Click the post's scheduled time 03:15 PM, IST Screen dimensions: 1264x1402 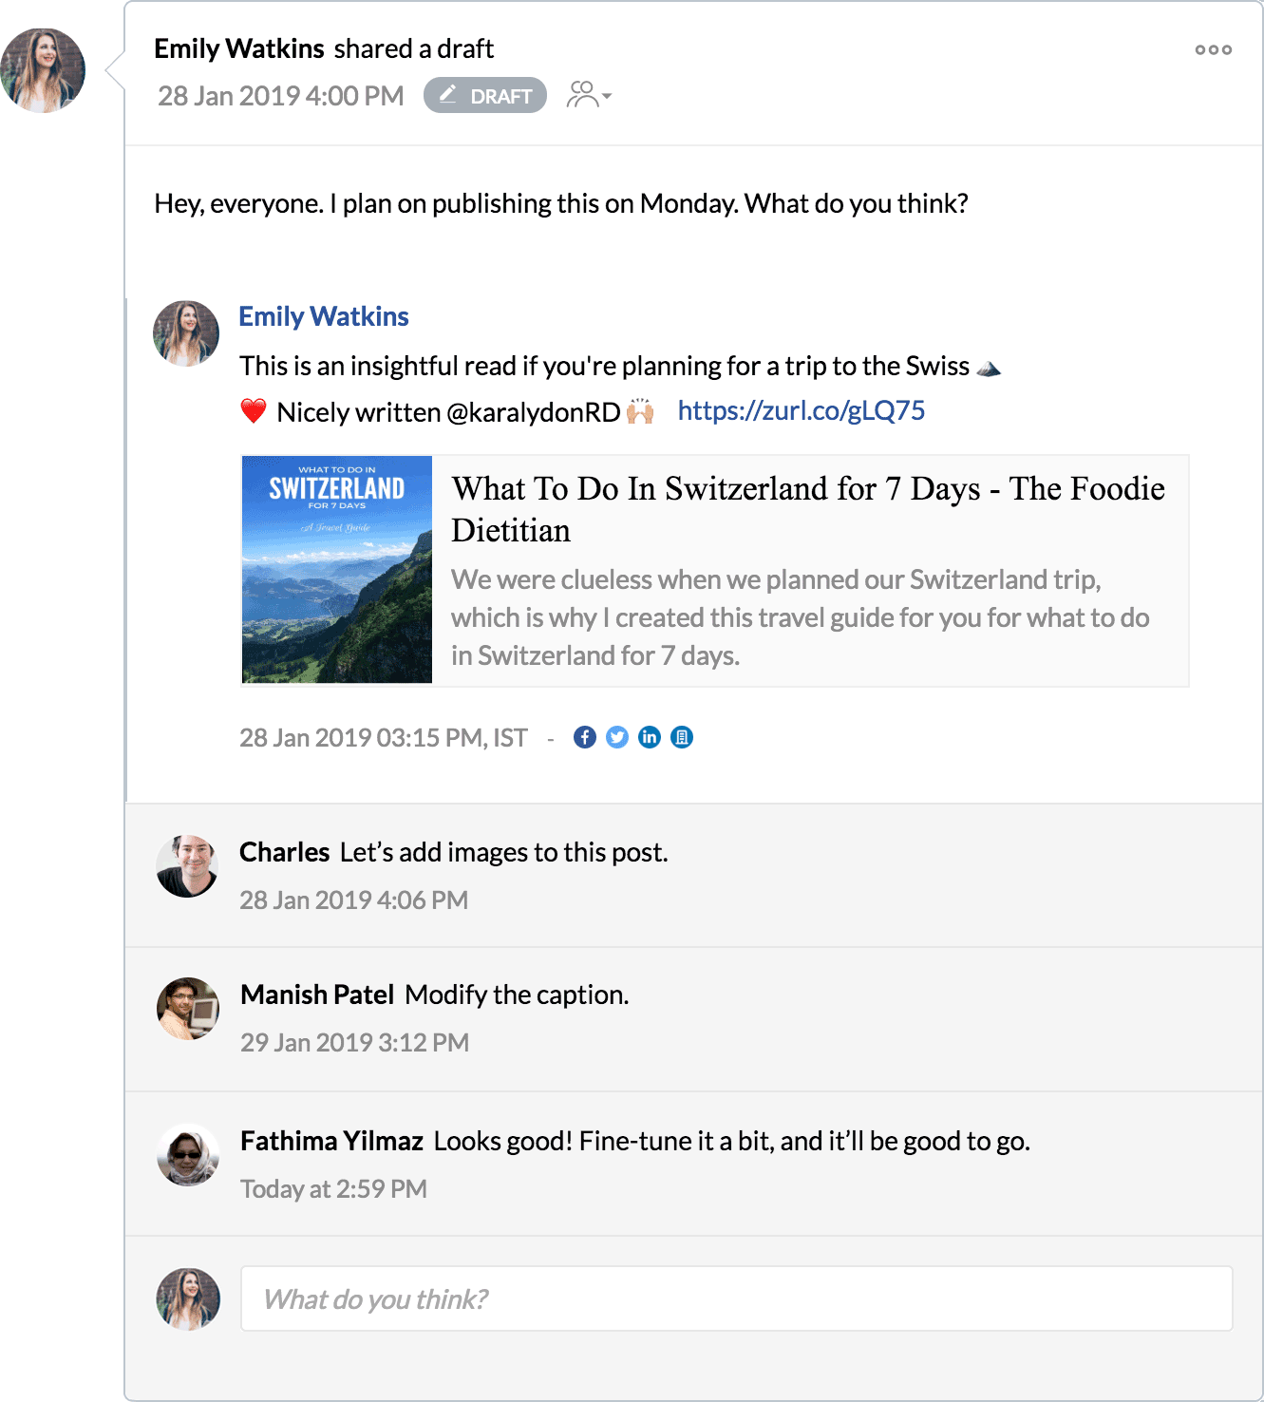383,738
